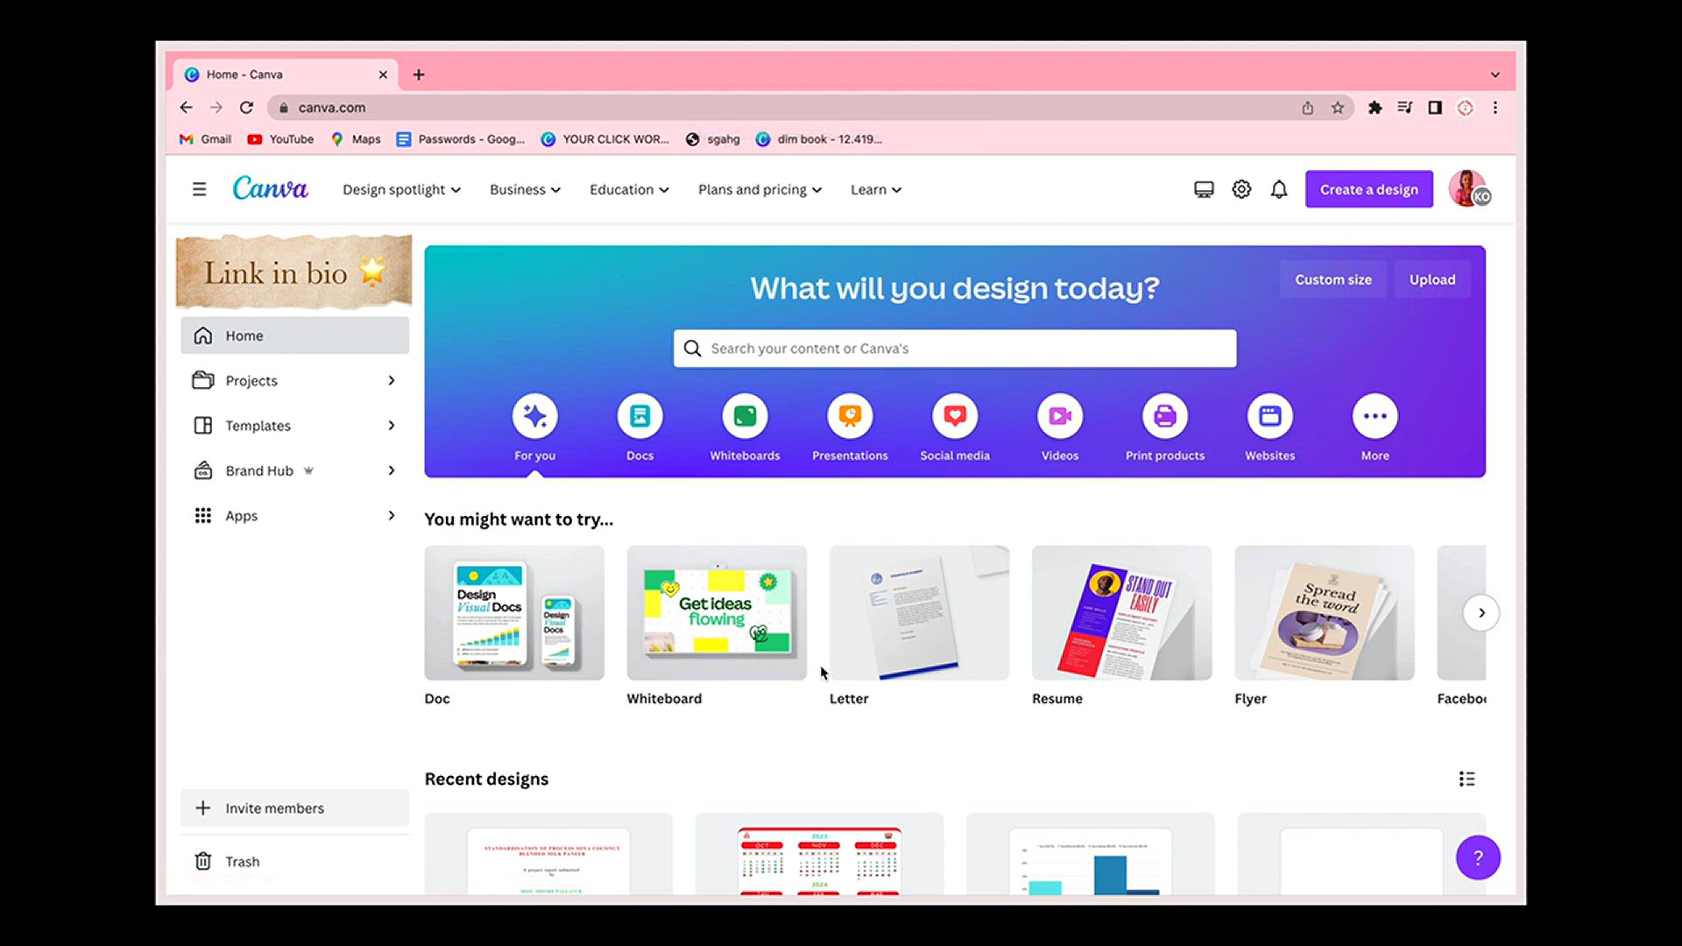Click the browser back arrow
The image size is (1682, 946).
[x=186, y=108]
